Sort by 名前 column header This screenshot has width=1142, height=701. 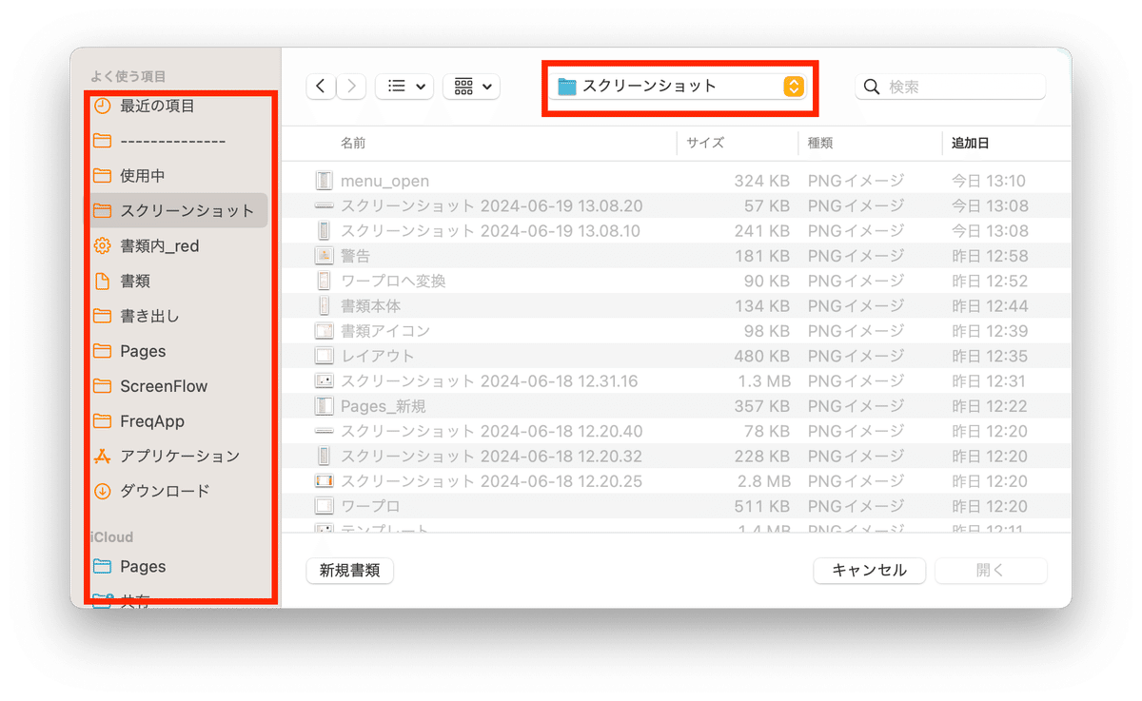click(x=353, y=143)
